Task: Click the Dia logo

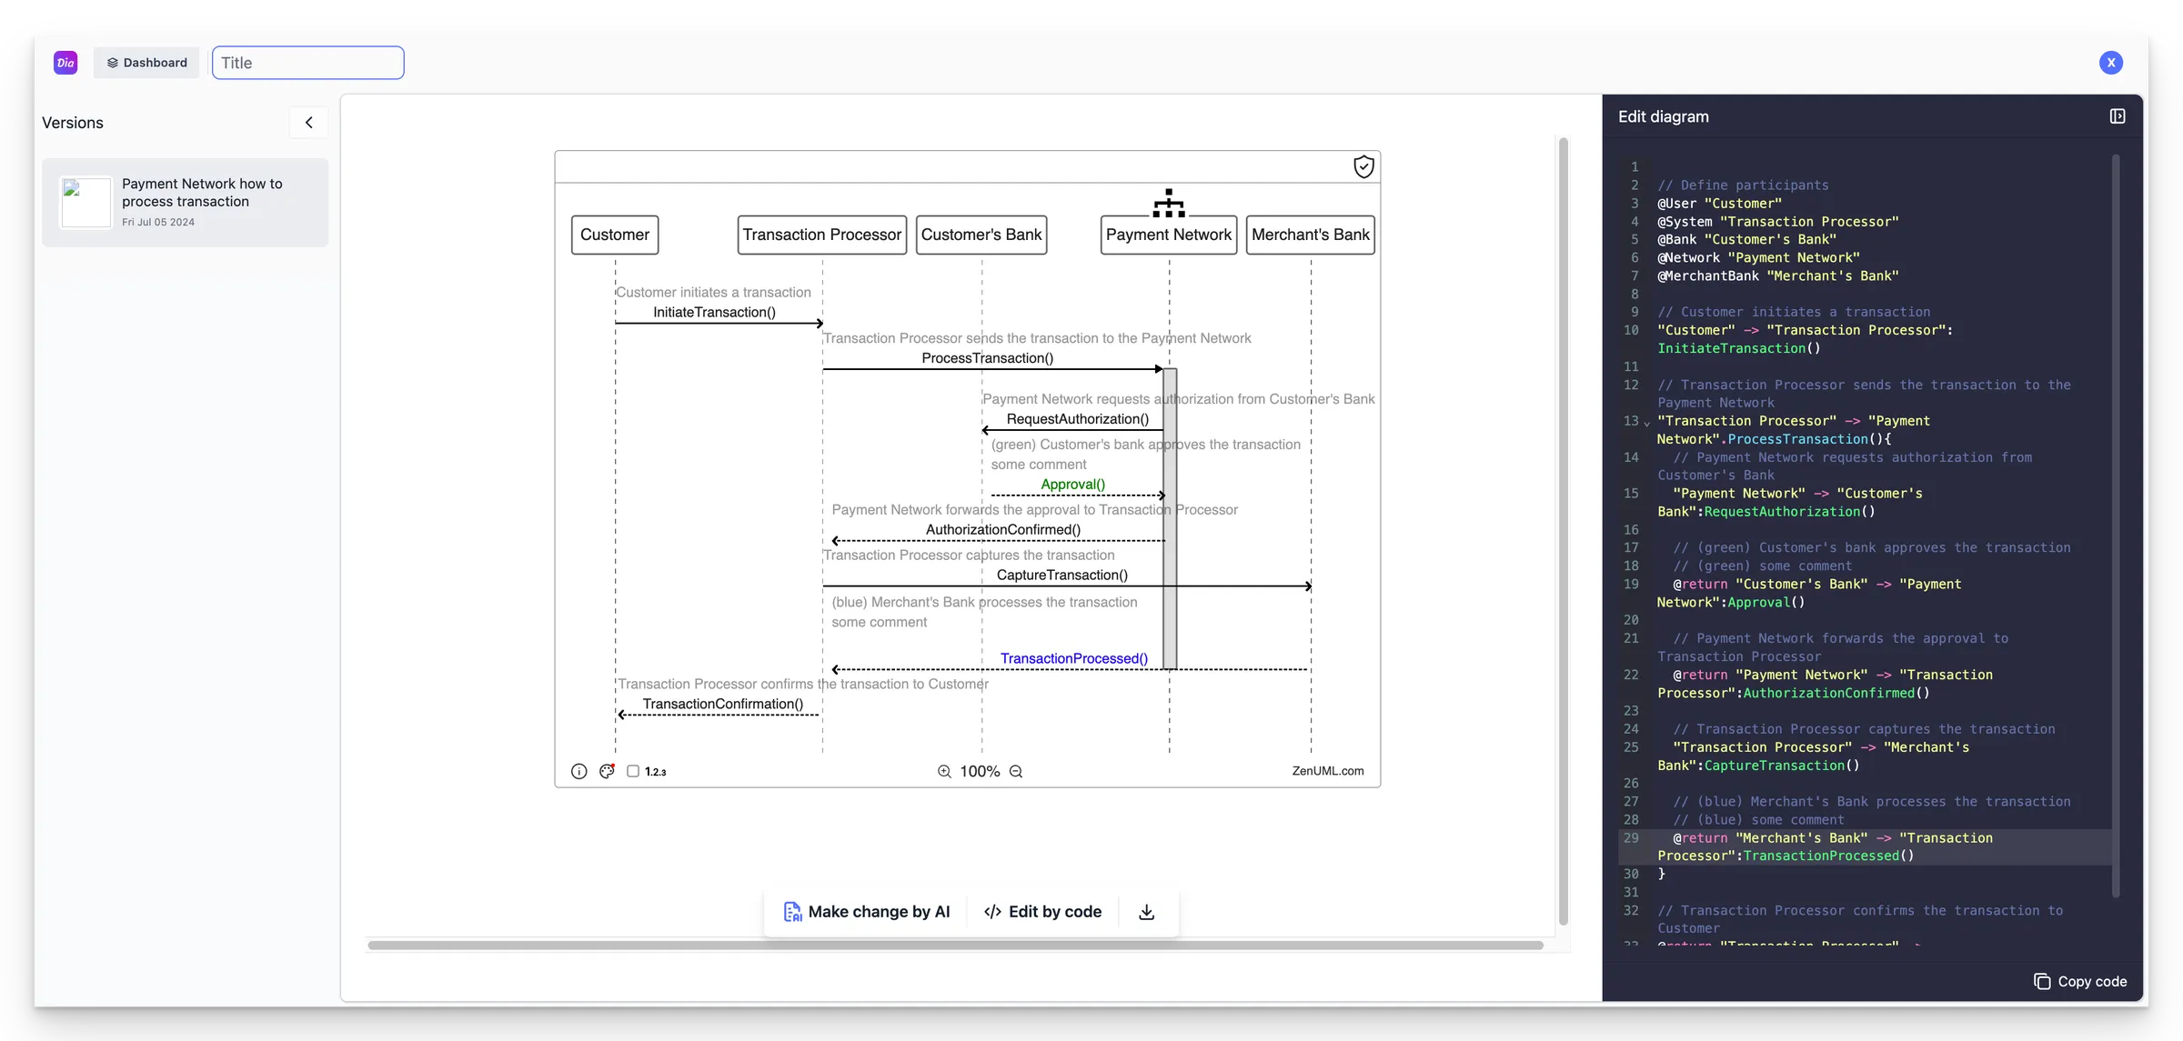Action: (x=65, y=62)
